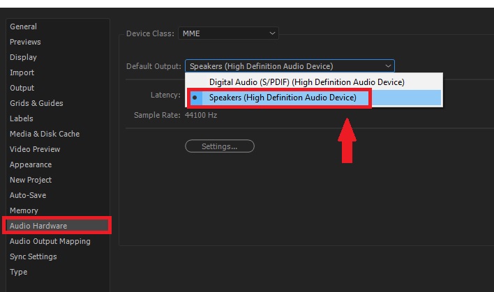Choose Speakers (High Definition Audio Device) option
The height and width of the screenshot is (292, 494).
(314, 98)
